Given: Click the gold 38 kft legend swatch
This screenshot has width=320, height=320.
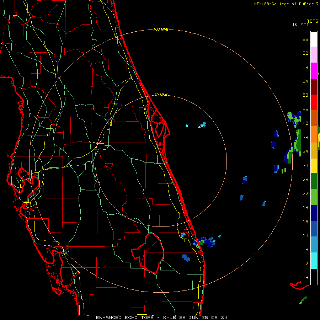Looking at the screenshot, I should [x=314, y=150].
